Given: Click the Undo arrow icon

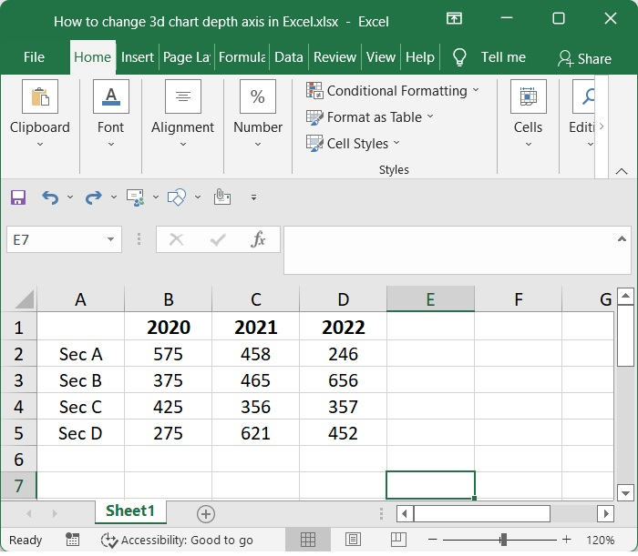Looking at the screenshot, I should (50, 197).
